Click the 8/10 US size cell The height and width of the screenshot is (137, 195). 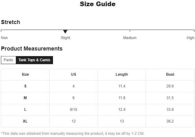point(73,110)
